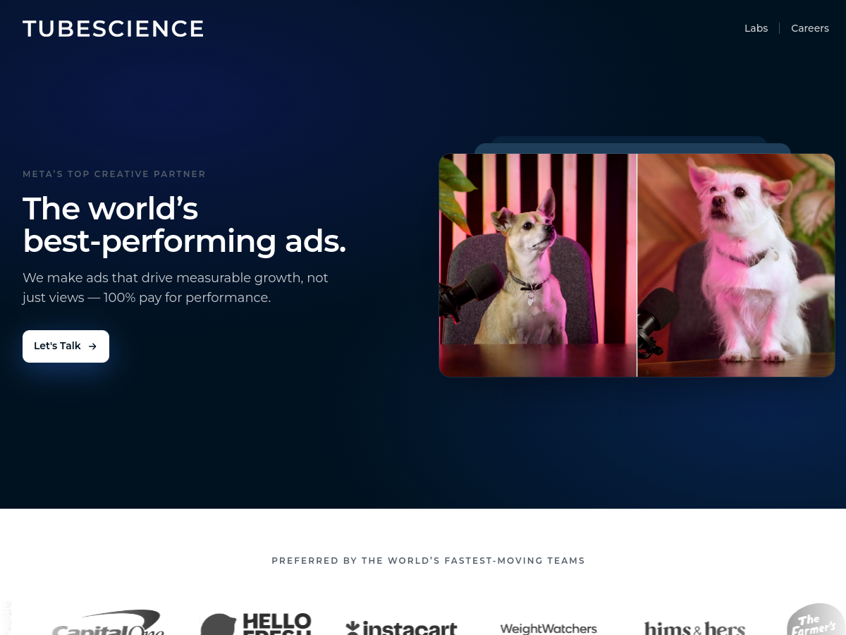
Task: Select the right white dog video panel
Action: [x=736, y=265]
